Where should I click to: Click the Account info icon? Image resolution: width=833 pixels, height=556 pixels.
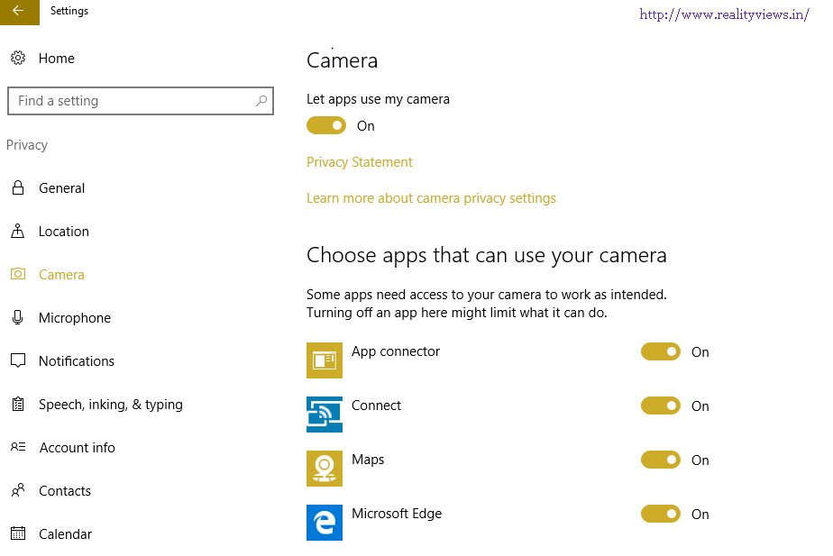tap(19, 447)
